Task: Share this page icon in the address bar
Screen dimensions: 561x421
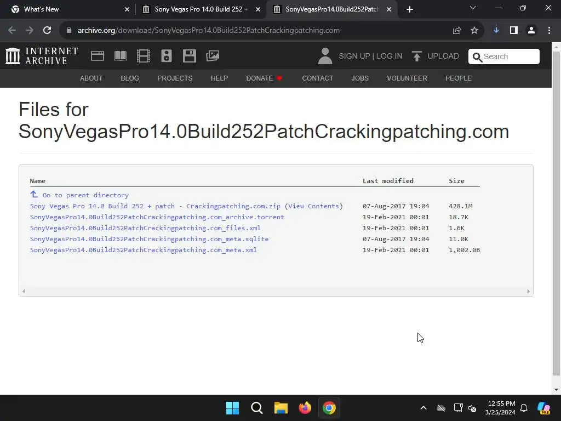Action: pos(456,31)
